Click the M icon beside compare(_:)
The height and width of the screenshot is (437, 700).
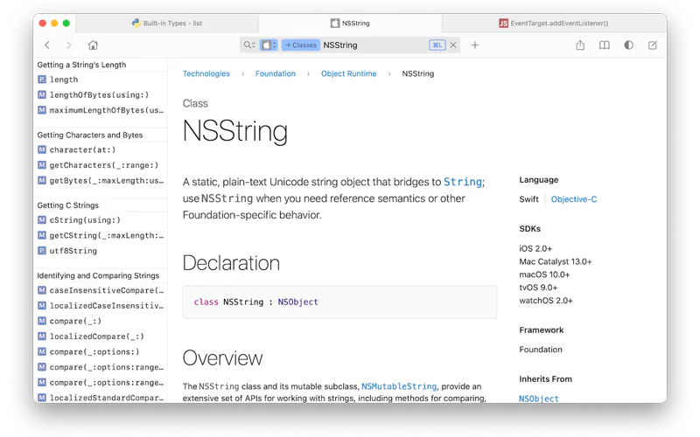(41, 321)
